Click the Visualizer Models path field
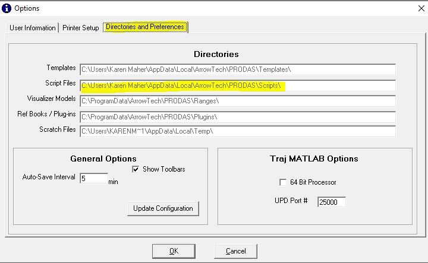The width and height of the screenshot is (428, 263). click(x=238, y=101)
